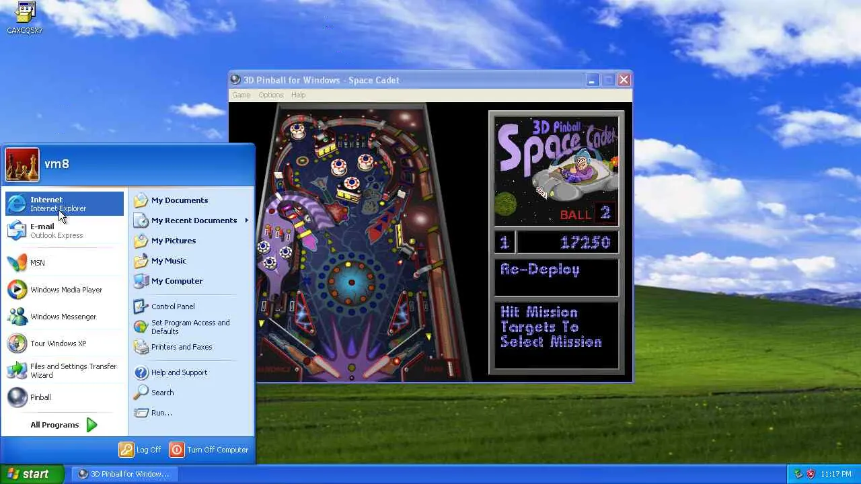The width and height of the screenshot is (861, 484).
Task: Click the Windows start button
Action: [32, 474]
